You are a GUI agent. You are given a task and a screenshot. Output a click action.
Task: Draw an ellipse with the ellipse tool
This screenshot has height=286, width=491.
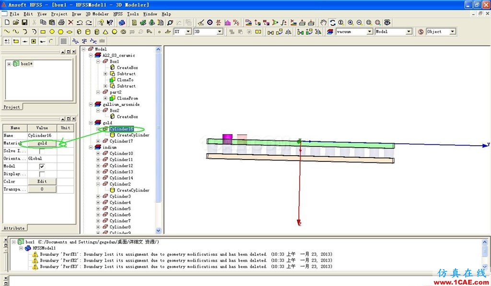70,32
